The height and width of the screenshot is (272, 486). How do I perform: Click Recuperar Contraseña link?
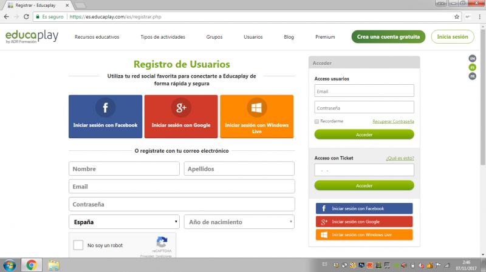click(x=393, y=122)
